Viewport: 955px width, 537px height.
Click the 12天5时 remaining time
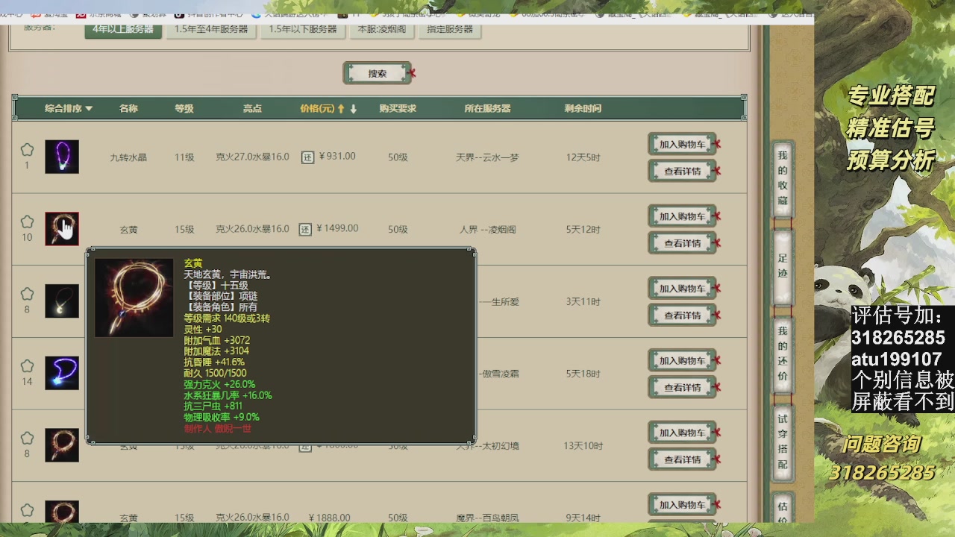(583, 157)
